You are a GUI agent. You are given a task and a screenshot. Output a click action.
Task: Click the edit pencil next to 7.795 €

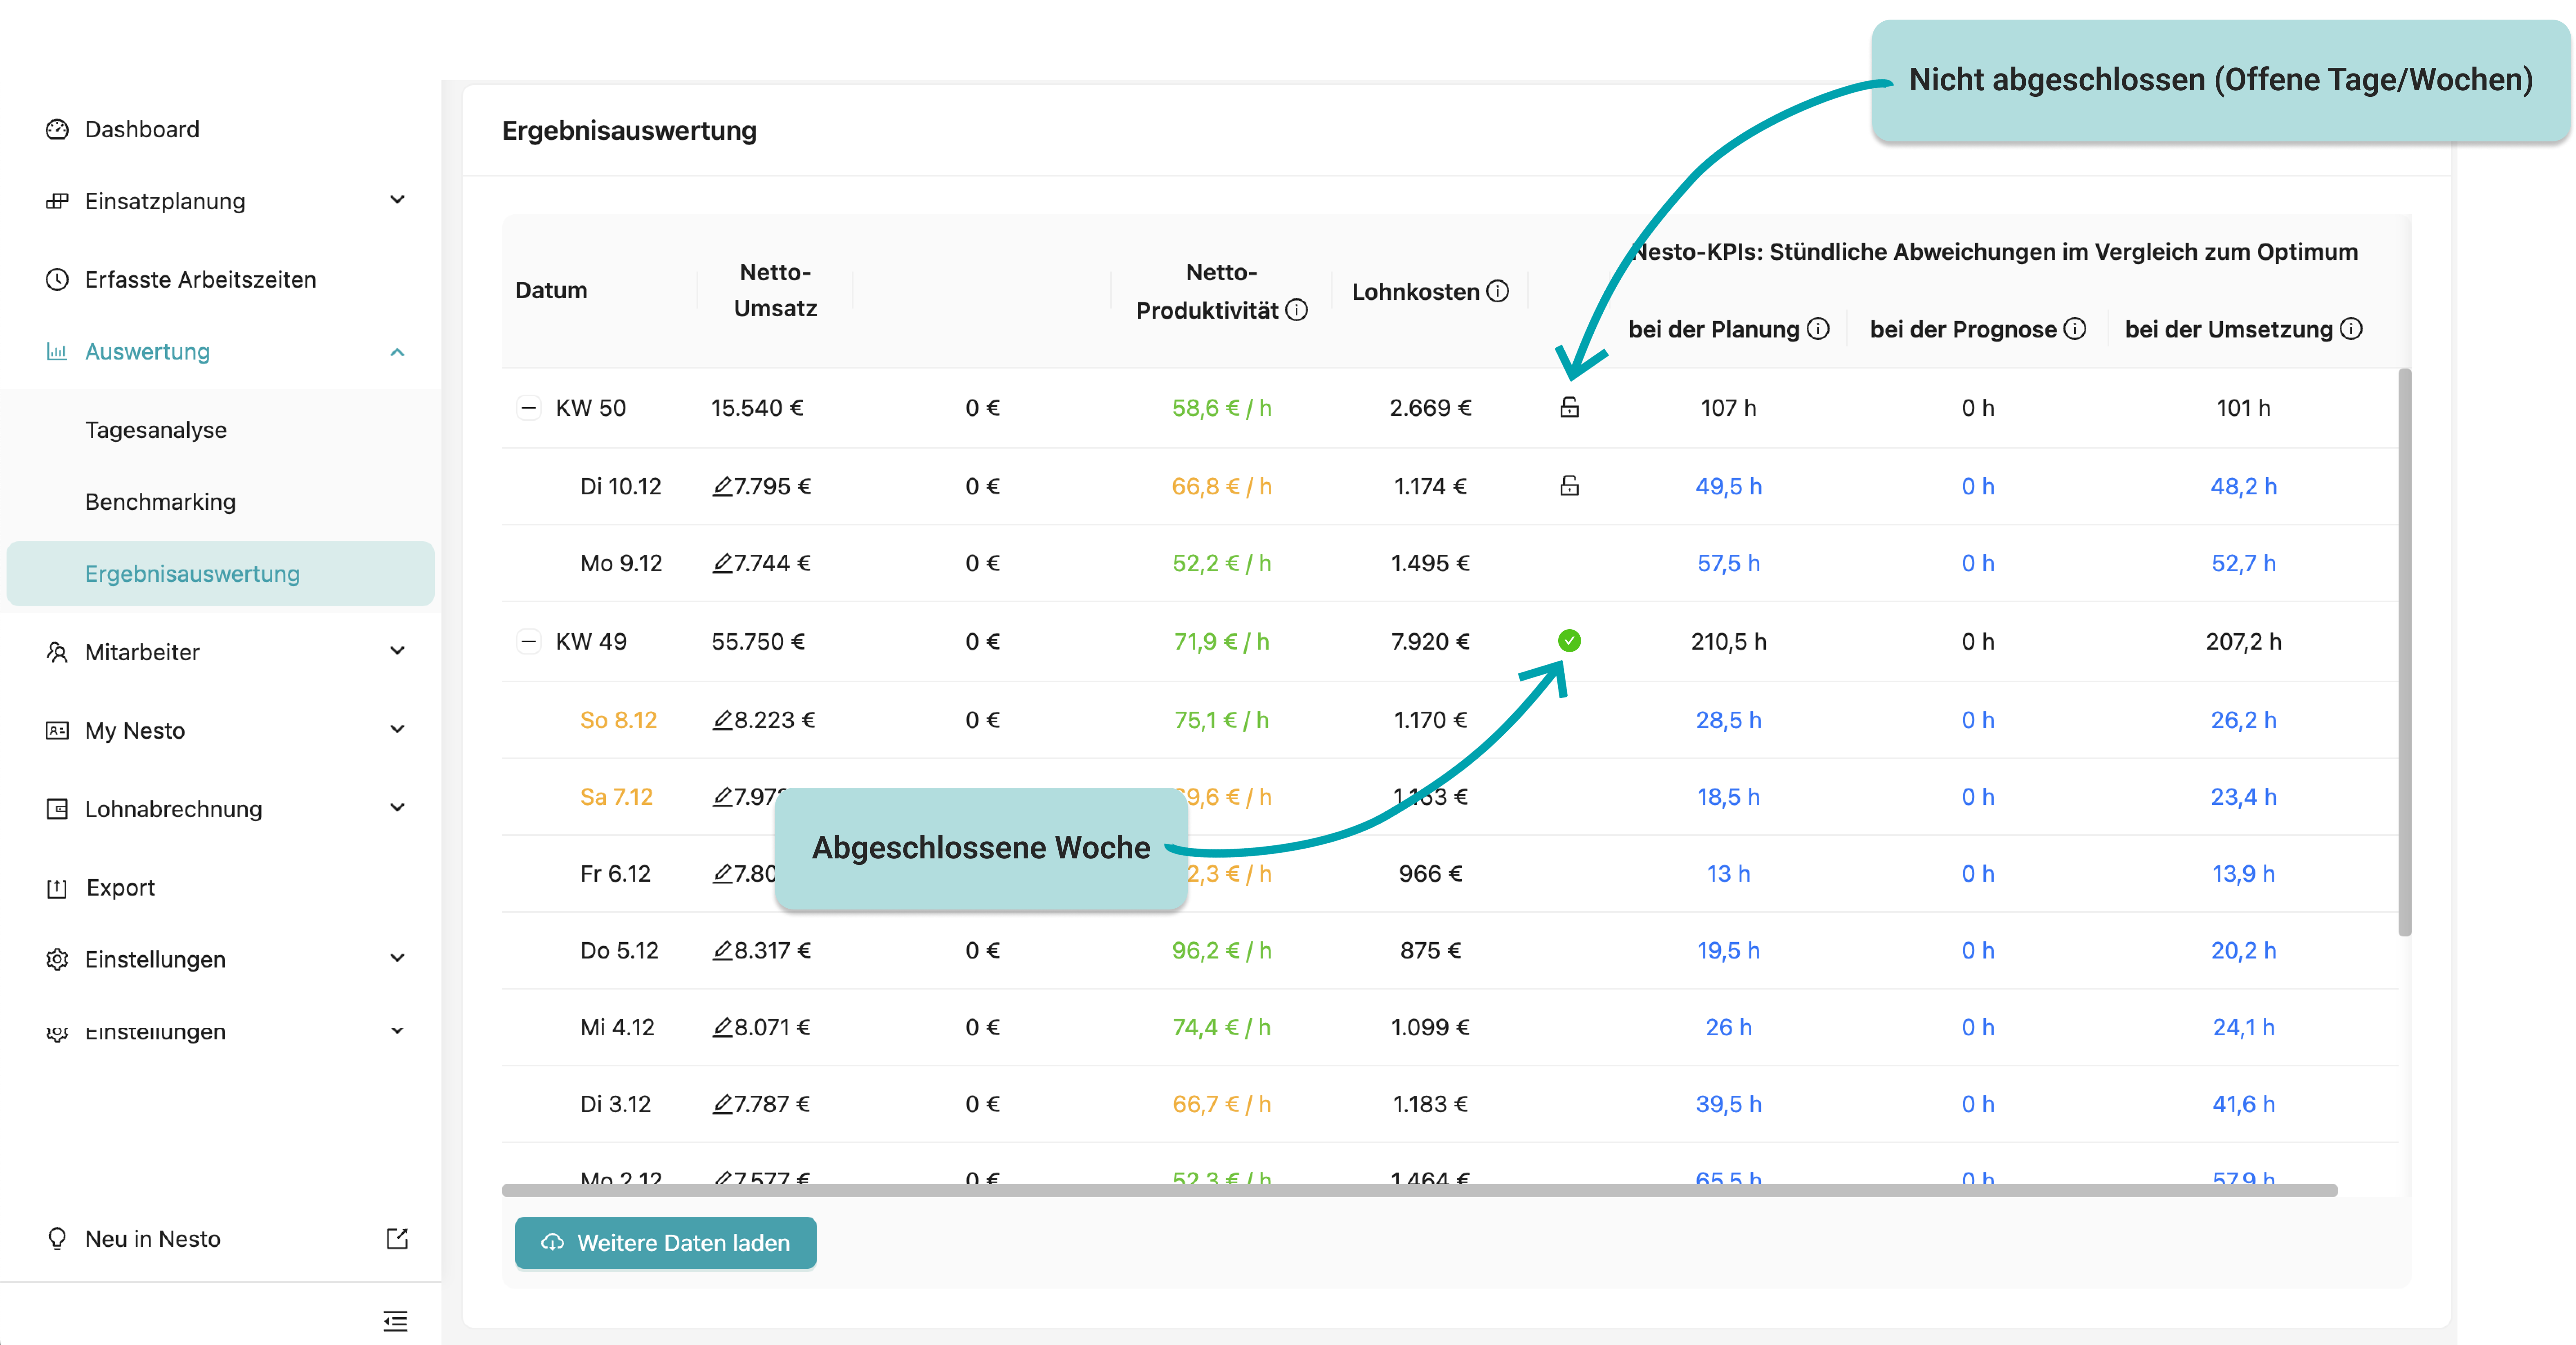pos(722,487)
